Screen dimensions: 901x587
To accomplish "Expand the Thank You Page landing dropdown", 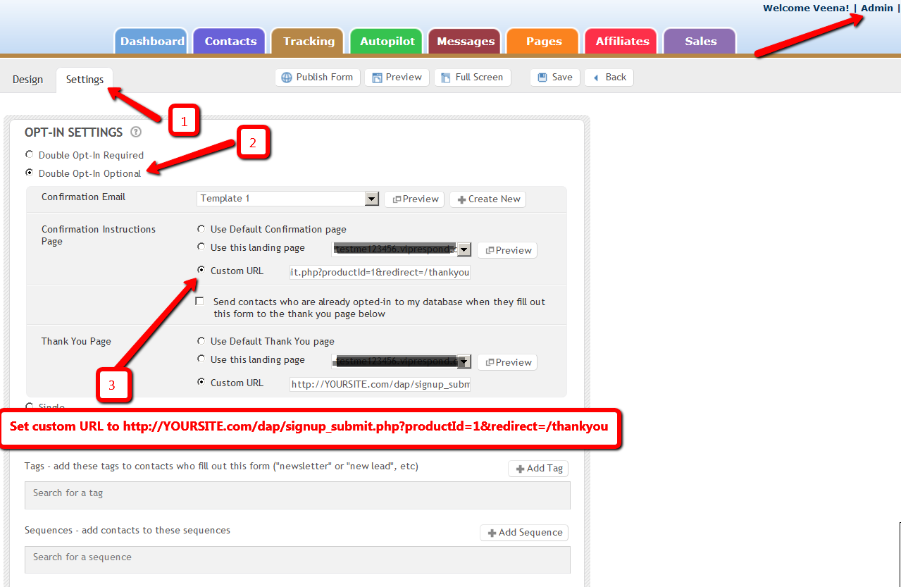I will pyautogui.click(x=464, y=362).
